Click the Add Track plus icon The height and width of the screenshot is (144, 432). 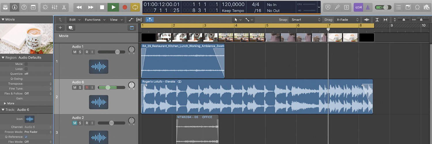click(60, 28)
